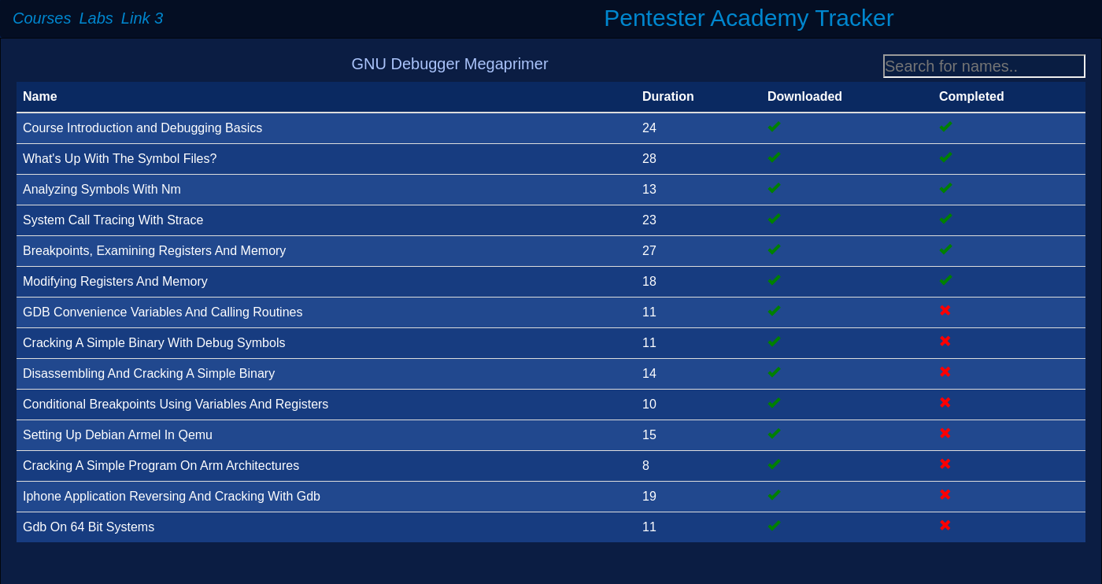Viewport: 1102px width, 584px height.
Task: Click duration 15 in Debian Armel row
Action: (649, 435)
